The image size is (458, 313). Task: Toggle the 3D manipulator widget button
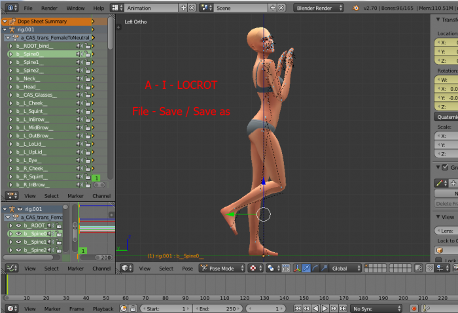click(296, 269)
